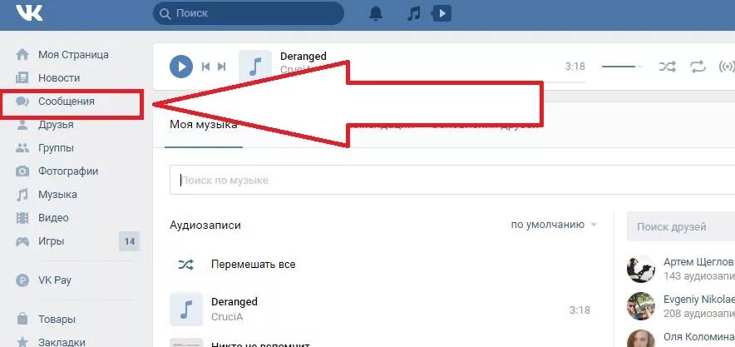The height and width of the screenshot is (347, 735).
Task: Click the shopping bag icon beside Товары
Action: pos(22,319)
